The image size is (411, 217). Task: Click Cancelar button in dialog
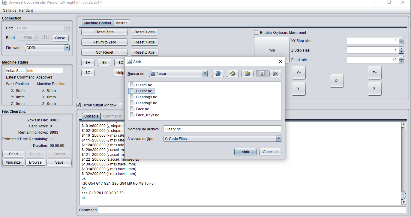(x=270, y=152)
